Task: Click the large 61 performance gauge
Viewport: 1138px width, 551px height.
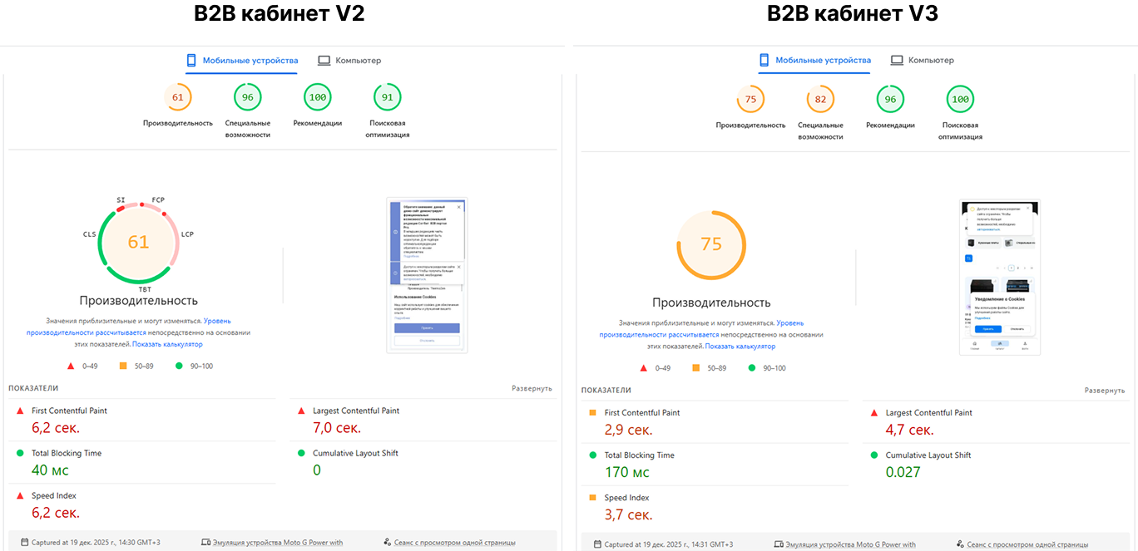Action: pyautogui.click(x=138, y=242)
